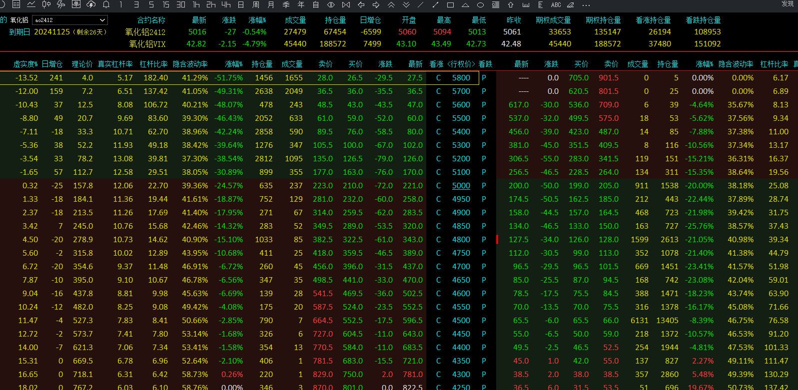Image resolution: width=798 pixels, height=390 pixels.
Task: Open the quote list view icon
Action: tap(16, 4)
